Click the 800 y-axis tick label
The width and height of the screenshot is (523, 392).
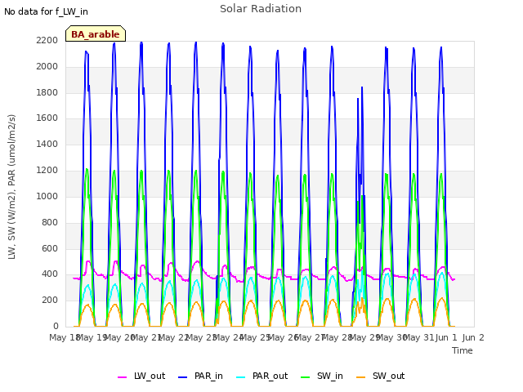click(x=50, y=223)
